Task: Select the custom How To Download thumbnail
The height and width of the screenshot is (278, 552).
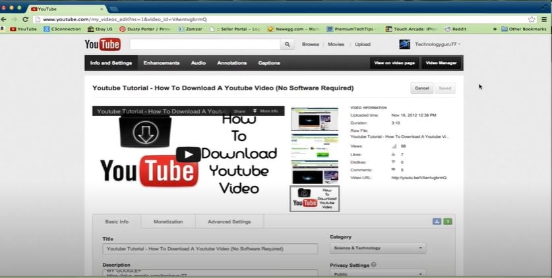Action: (x=315, y=198)
